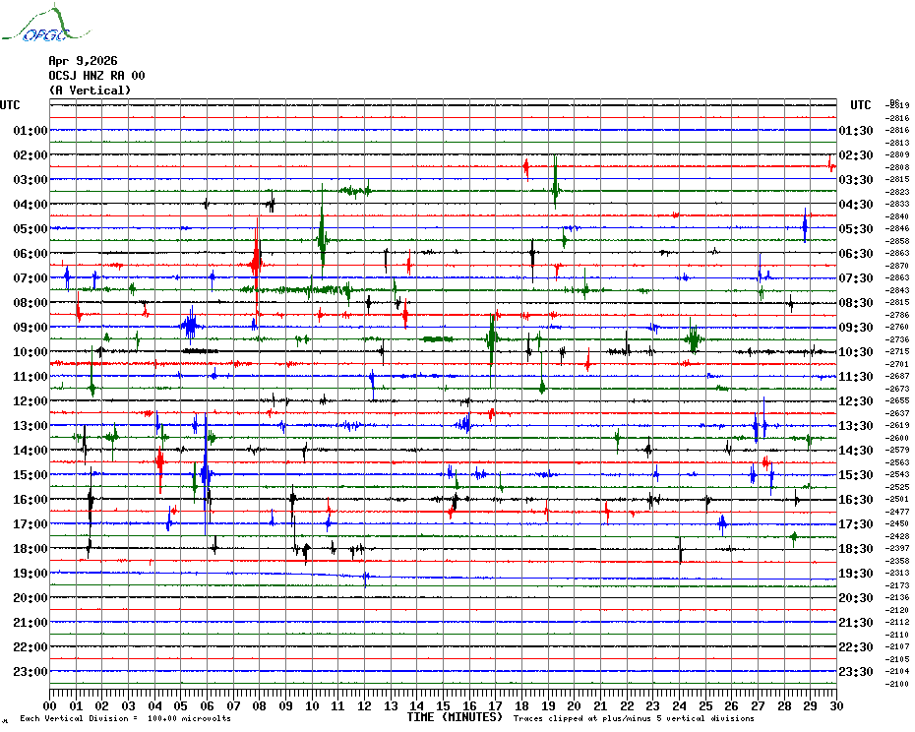Click the left UTC axis header
Image resolution: width=915 pixels, height=732 pixels.
click(x=10, y=105)
